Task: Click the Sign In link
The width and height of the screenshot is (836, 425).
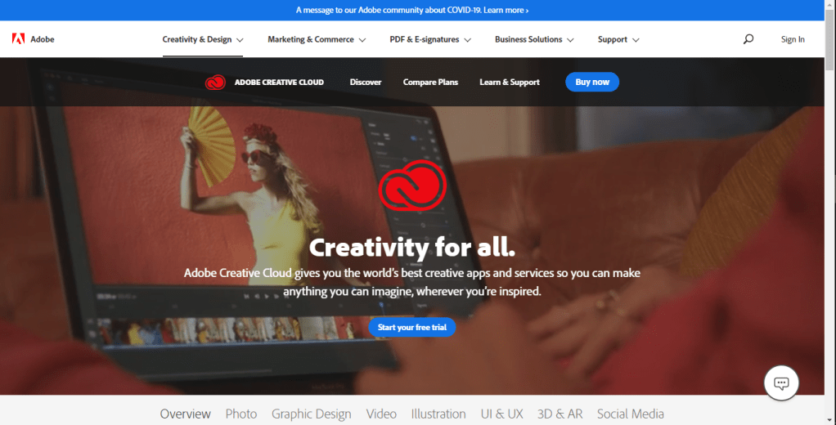Action: 792,39
